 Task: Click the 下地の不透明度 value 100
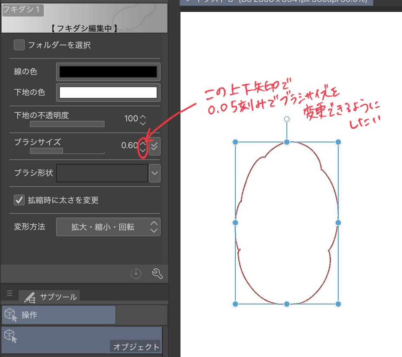point(131,118)
